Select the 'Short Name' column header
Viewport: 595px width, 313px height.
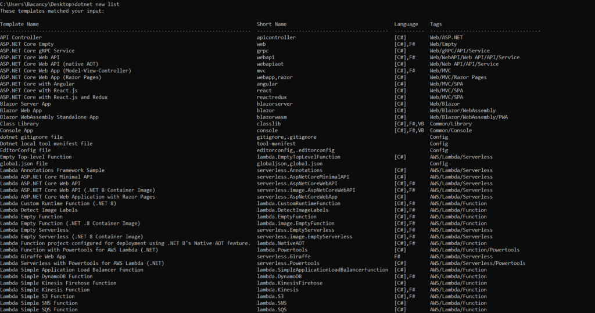[x=272, y=24]
